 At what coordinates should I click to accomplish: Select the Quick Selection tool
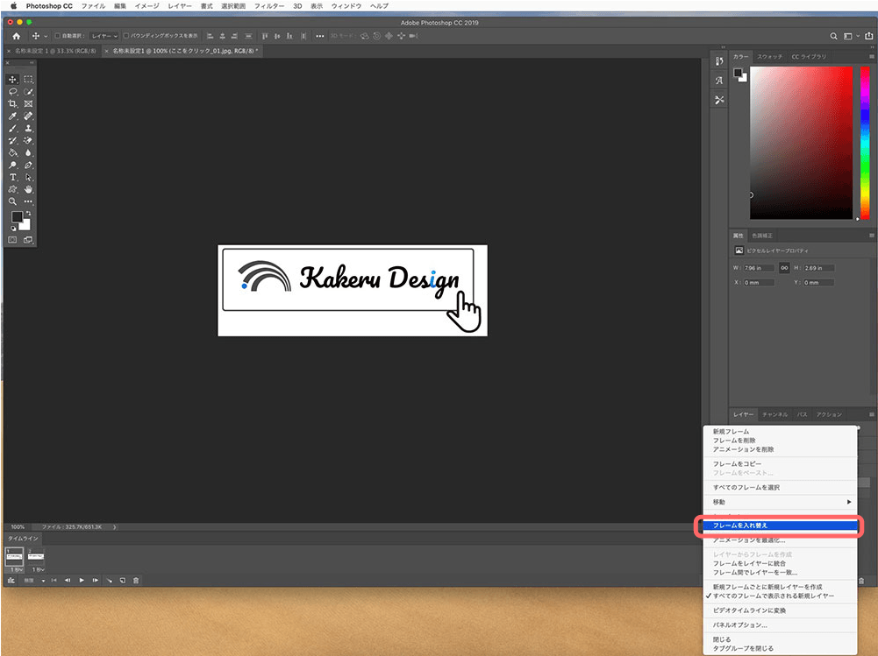point(28,92)
